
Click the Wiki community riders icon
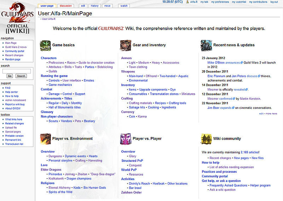point(206,139)
